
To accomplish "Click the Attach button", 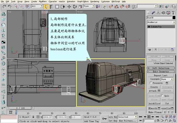I will 153,91.
